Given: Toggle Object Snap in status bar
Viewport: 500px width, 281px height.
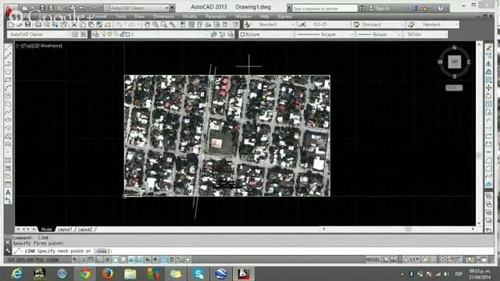Looking at the screenshot, I should (116, 260).
